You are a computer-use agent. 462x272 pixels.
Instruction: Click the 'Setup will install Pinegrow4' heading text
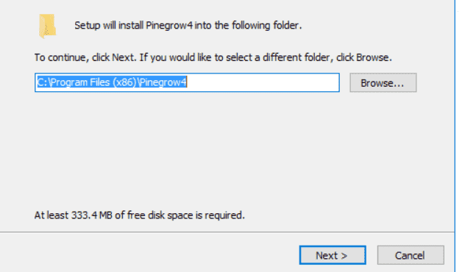[x=188, y=25]
